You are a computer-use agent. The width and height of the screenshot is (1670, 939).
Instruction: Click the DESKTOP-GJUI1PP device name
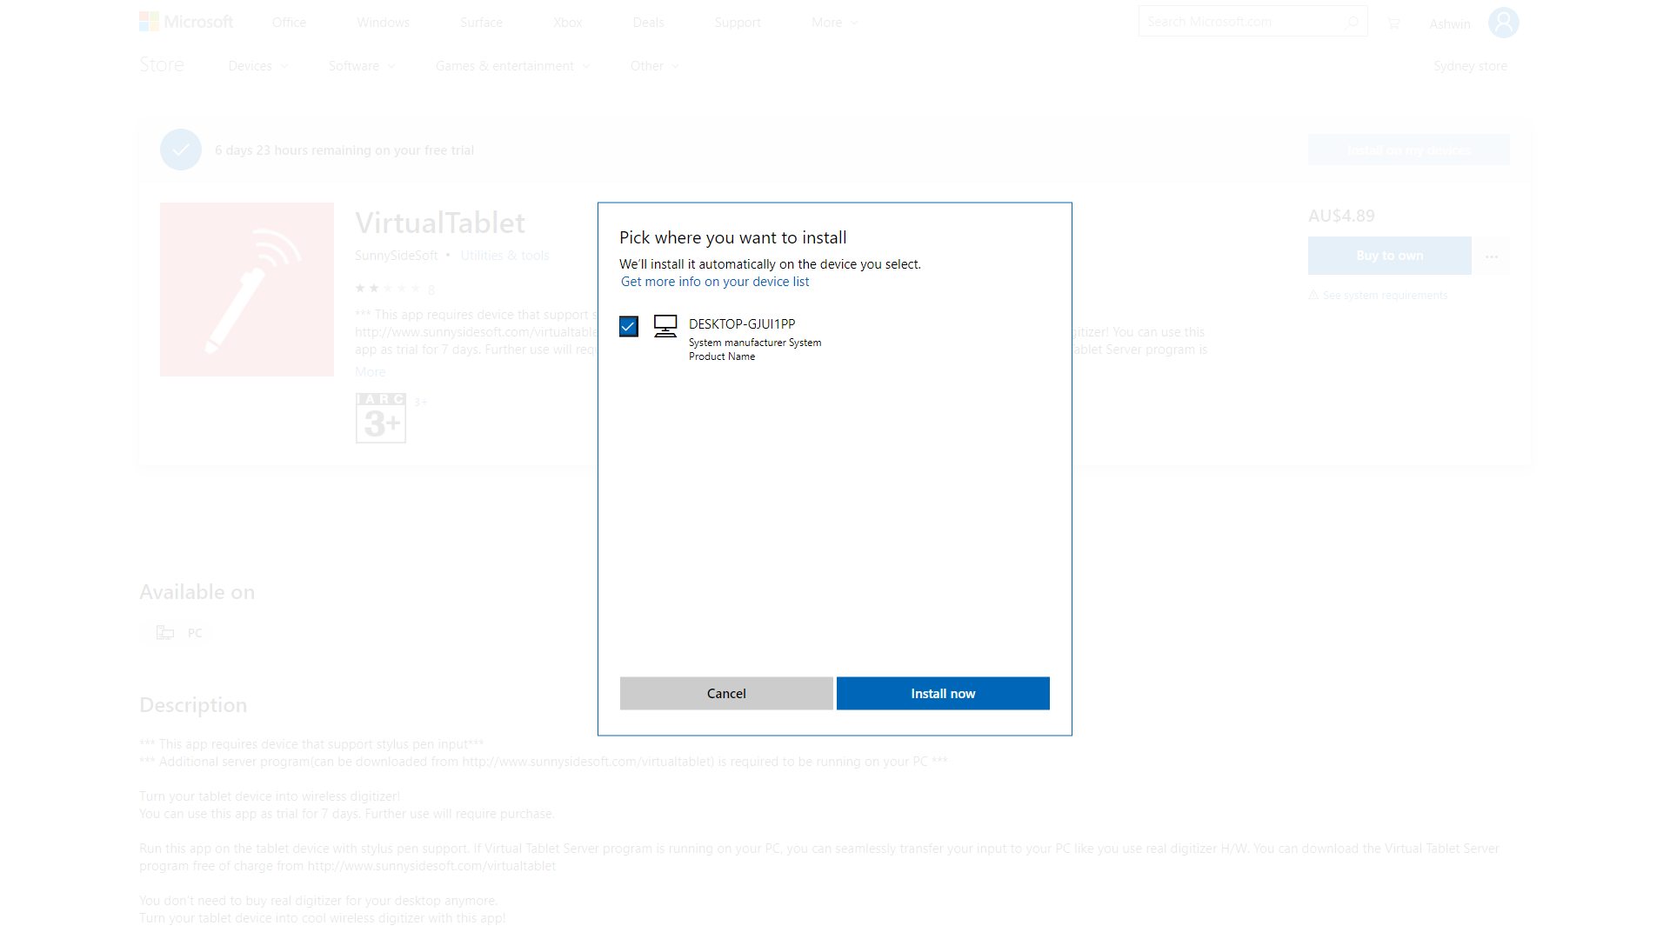[x=742, y=323]
